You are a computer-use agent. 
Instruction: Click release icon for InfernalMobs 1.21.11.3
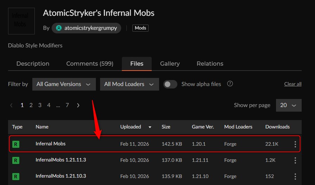[16, 160]
